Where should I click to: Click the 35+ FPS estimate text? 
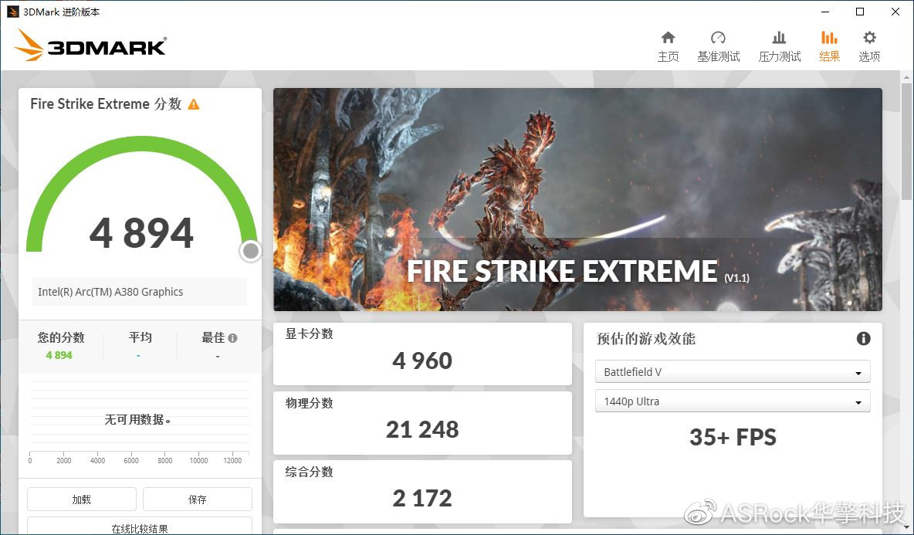click(733, 437)
